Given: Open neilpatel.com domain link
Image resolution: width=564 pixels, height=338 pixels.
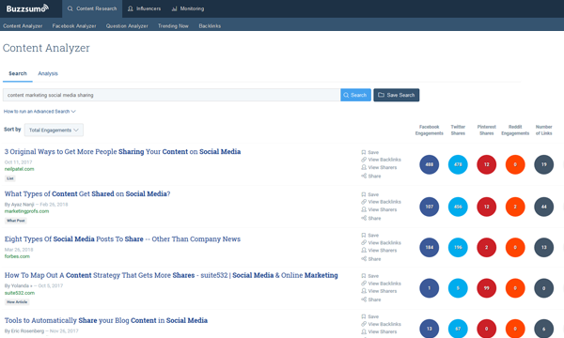Looking at the screenshot, I should pyautogui.click(x=20, y=169).
